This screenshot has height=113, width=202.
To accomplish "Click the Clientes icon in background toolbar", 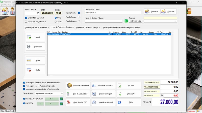I will [x=5, y=11].
